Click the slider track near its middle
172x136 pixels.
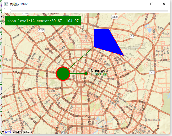point(86,11)
